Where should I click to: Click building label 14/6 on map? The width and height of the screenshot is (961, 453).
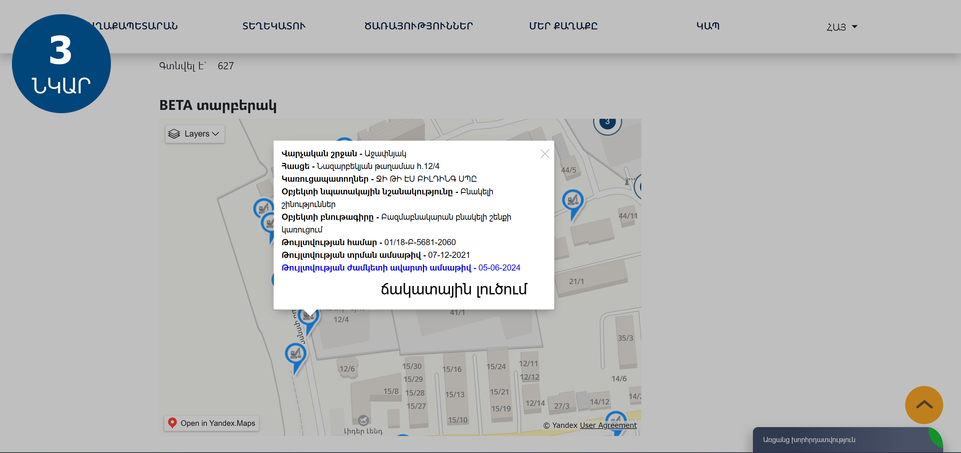pos(619,379)
